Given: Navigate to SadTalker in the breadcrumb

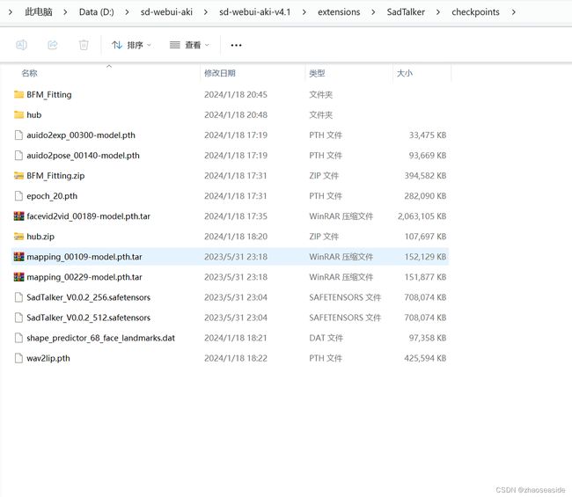Looking at the screenshot, I should pyautogui.click(x=406, y=12).
